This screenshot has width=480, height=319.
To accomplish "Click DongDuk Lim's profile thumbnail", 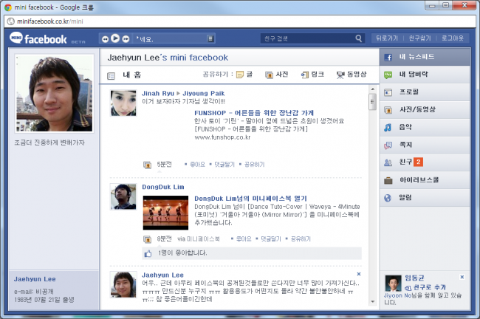I will point(123,196).
